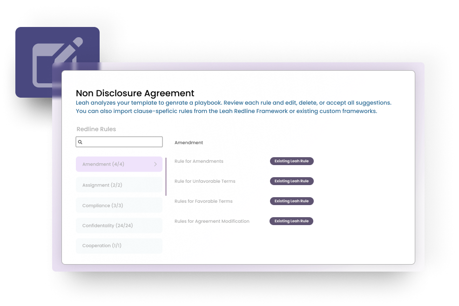Click the edit pencil icon tile

coord(57,62)
